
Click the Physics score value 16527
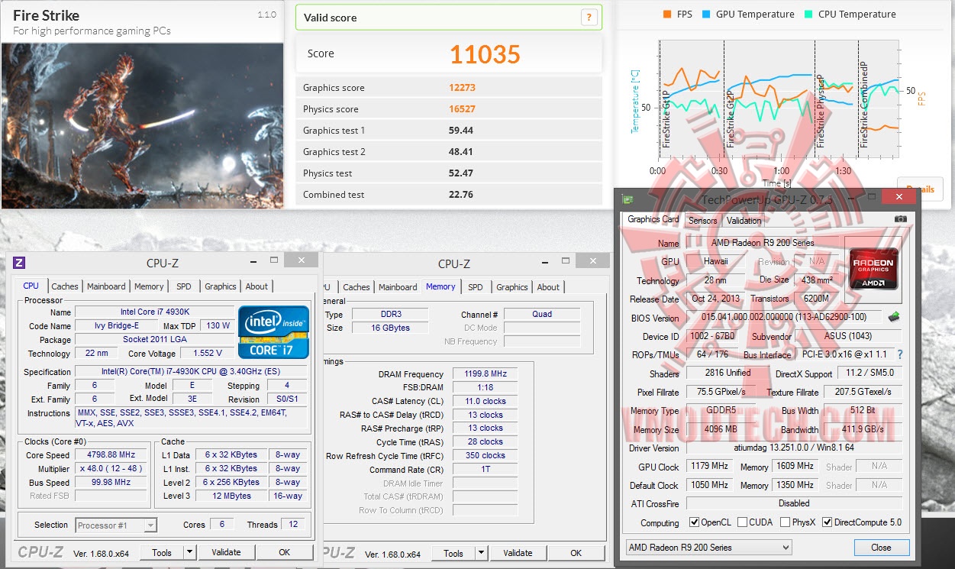tap(462, 109)
